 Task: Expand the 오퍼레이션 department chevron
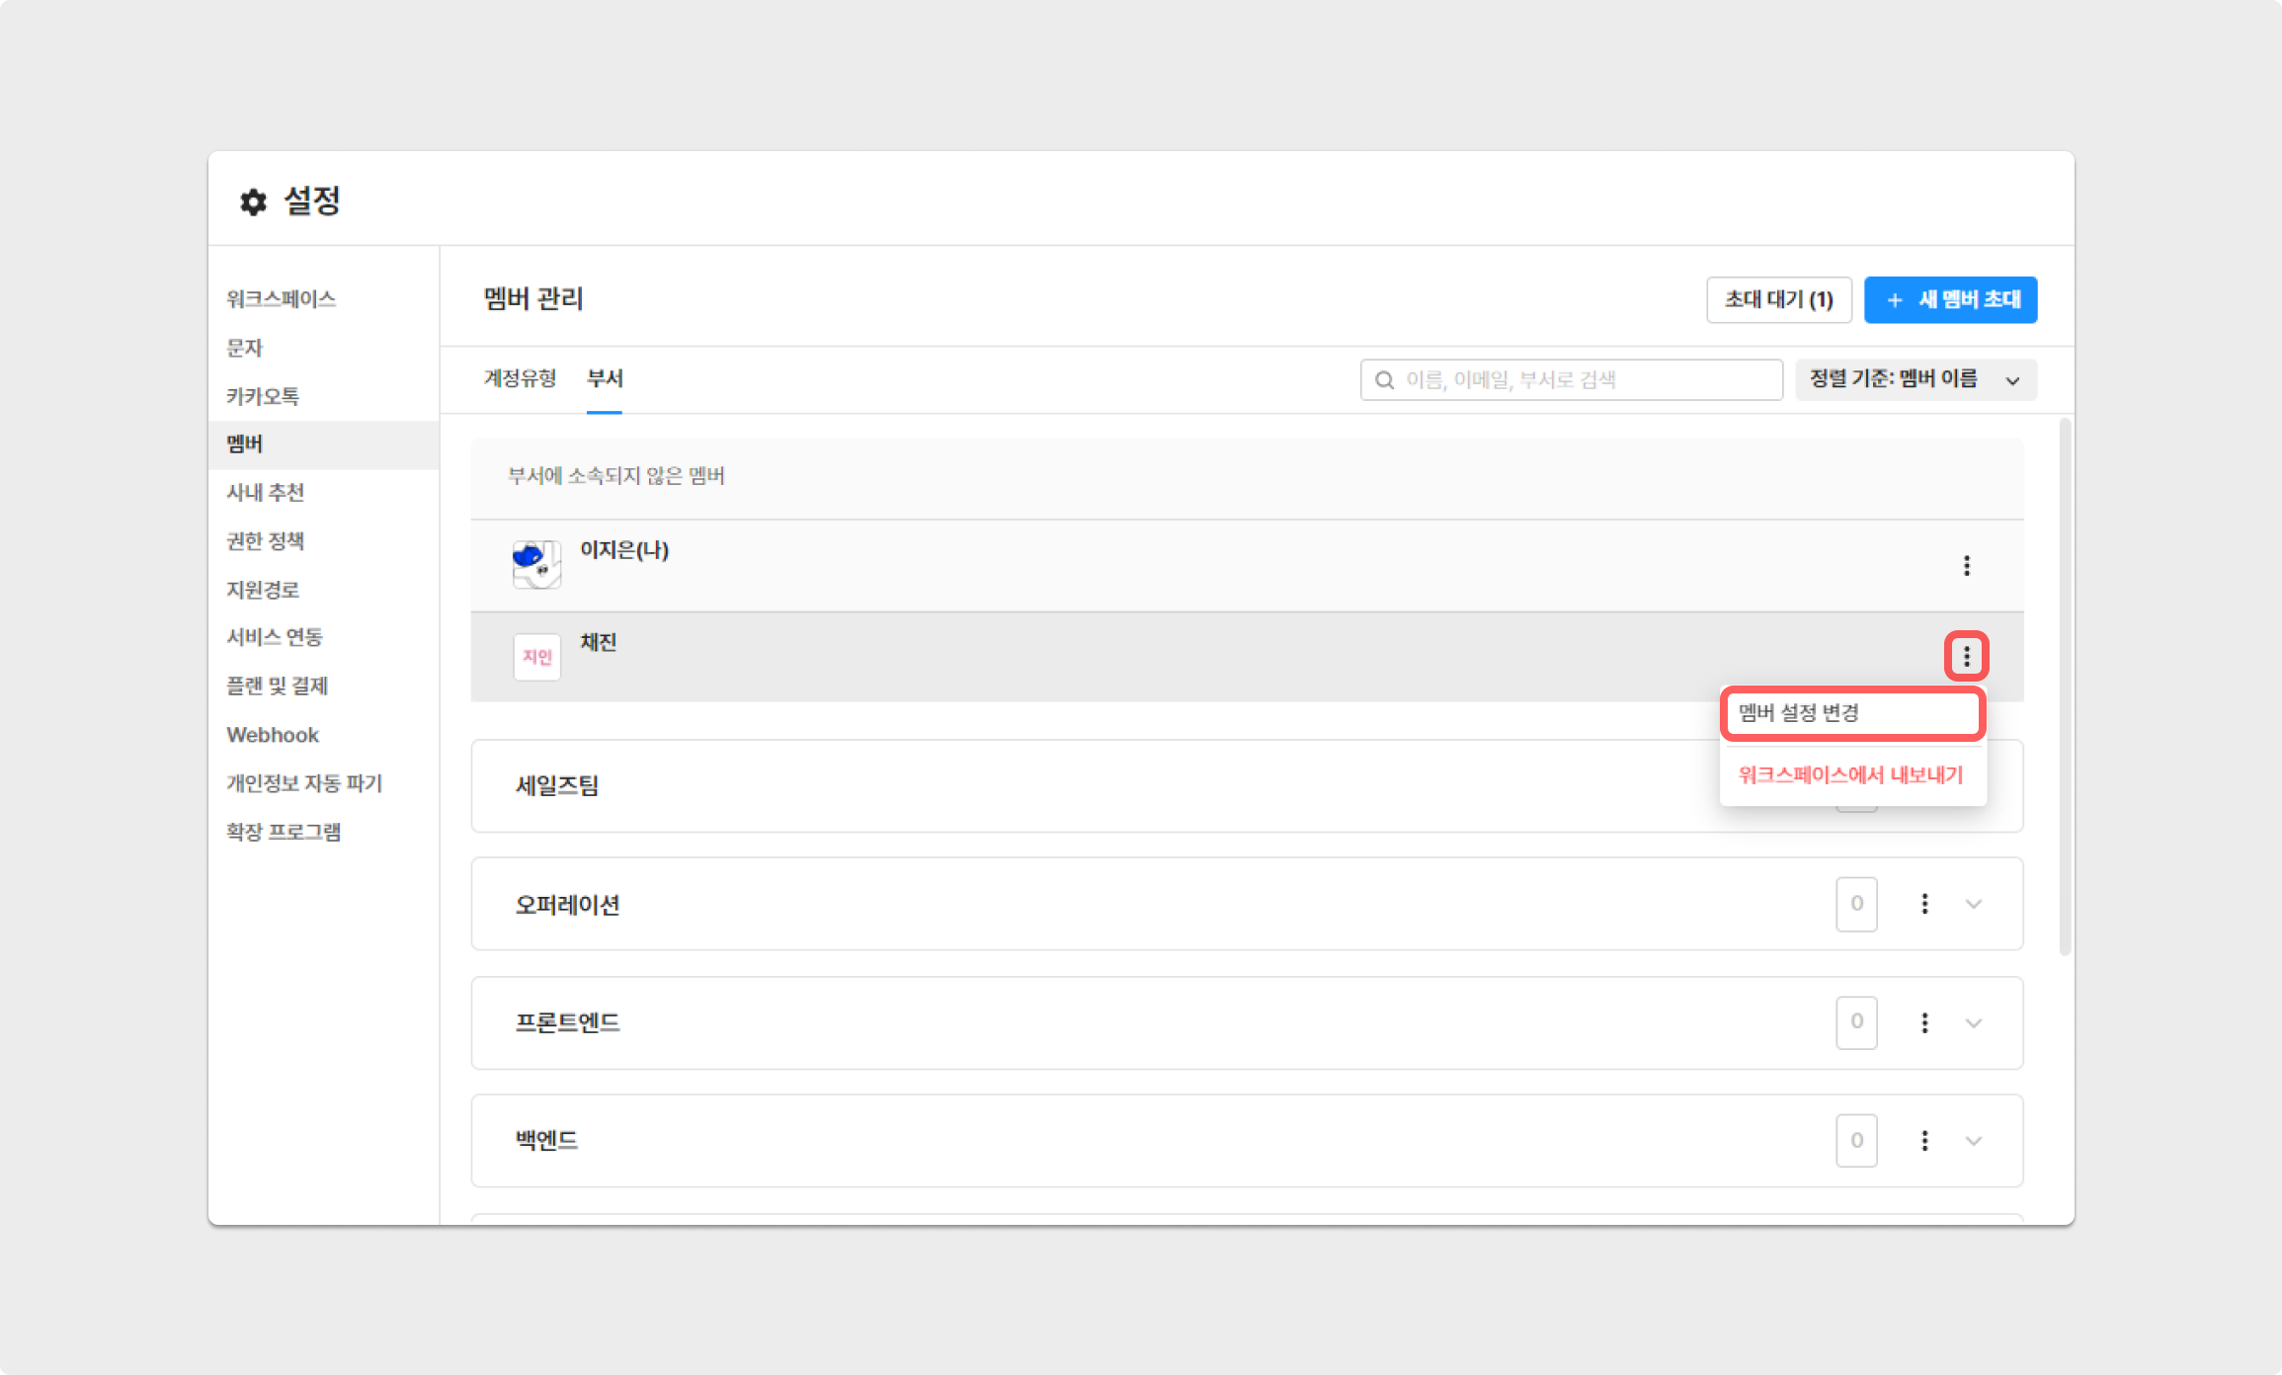coord(1973,904)
